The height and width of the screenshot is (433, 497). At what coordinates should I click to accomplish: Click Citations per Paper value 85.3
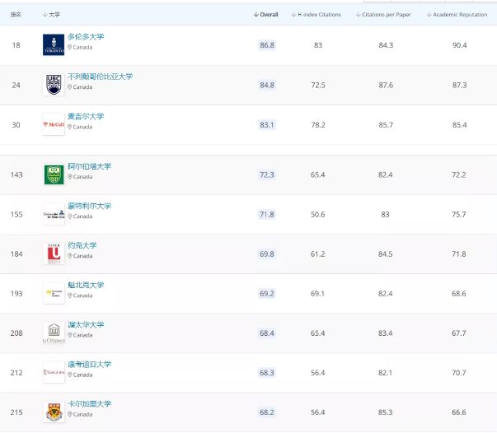pyautogui.click(x=386, y=412)
